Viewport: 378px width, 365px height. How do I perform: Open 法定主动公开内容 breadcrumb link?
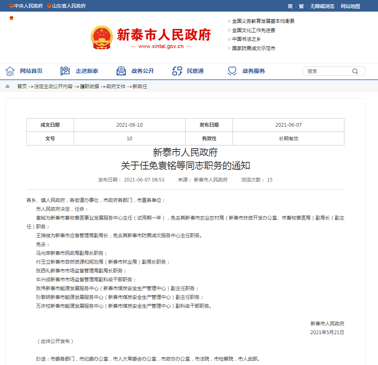53,86
